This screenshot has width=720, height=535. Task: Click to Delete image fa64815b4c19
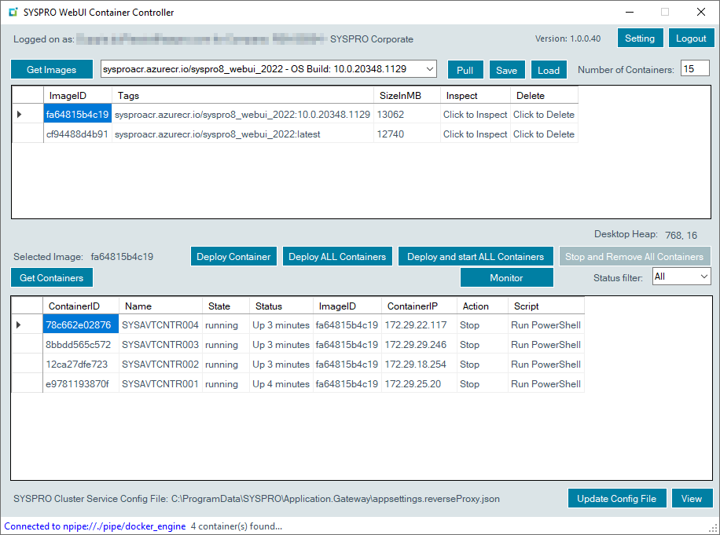(543, 115)
